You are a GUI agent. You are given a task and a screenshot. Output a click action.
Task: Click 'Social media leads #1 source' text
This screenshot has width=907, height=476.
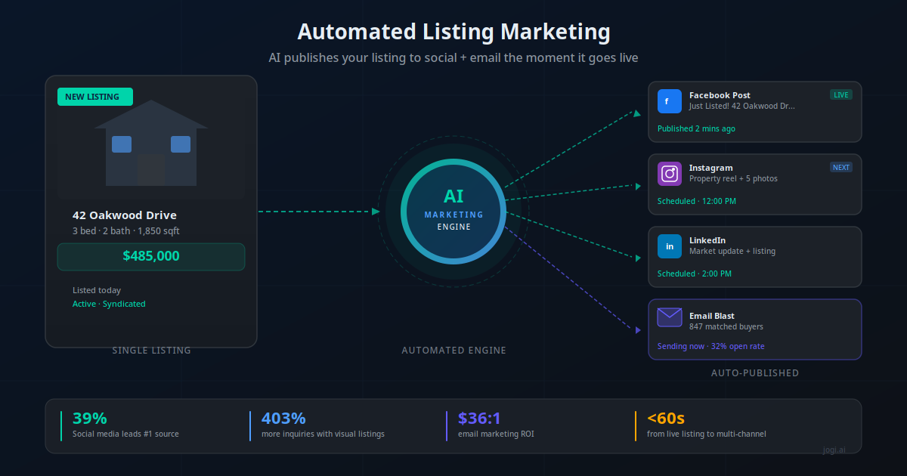(125, 434)
